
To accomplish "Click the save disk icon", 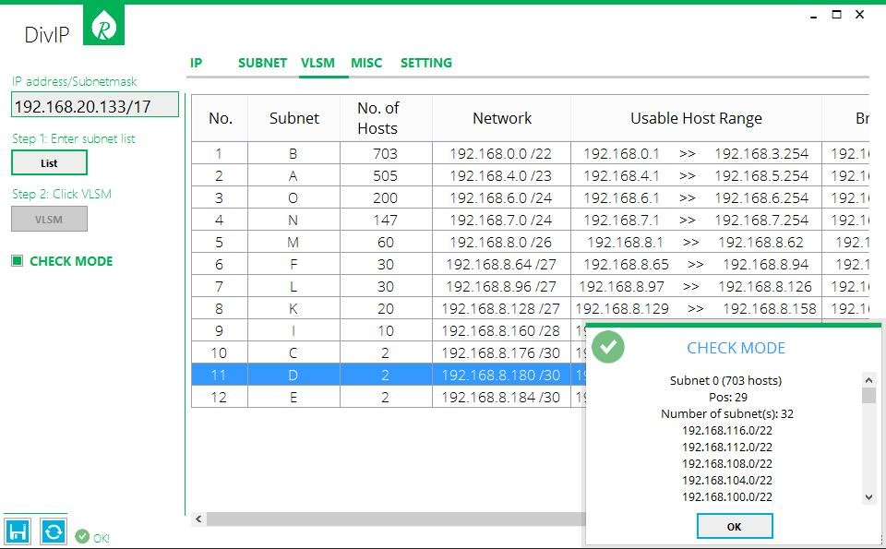I will (x=17, y=531).
